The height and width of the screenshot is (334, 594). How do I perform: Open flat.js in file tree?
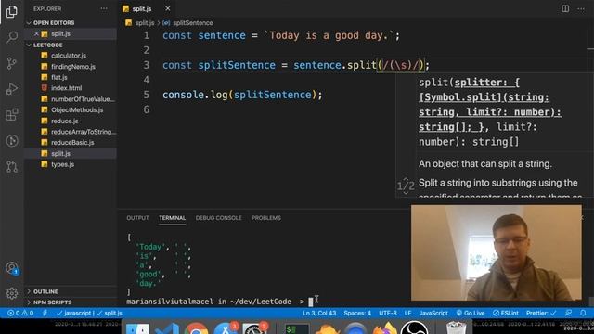click(x=71, y=77)
